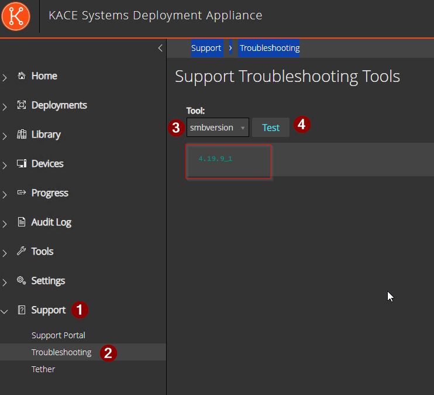Click the KACE orange logo
Screen dimensions: 434x395
click(16, 16)
